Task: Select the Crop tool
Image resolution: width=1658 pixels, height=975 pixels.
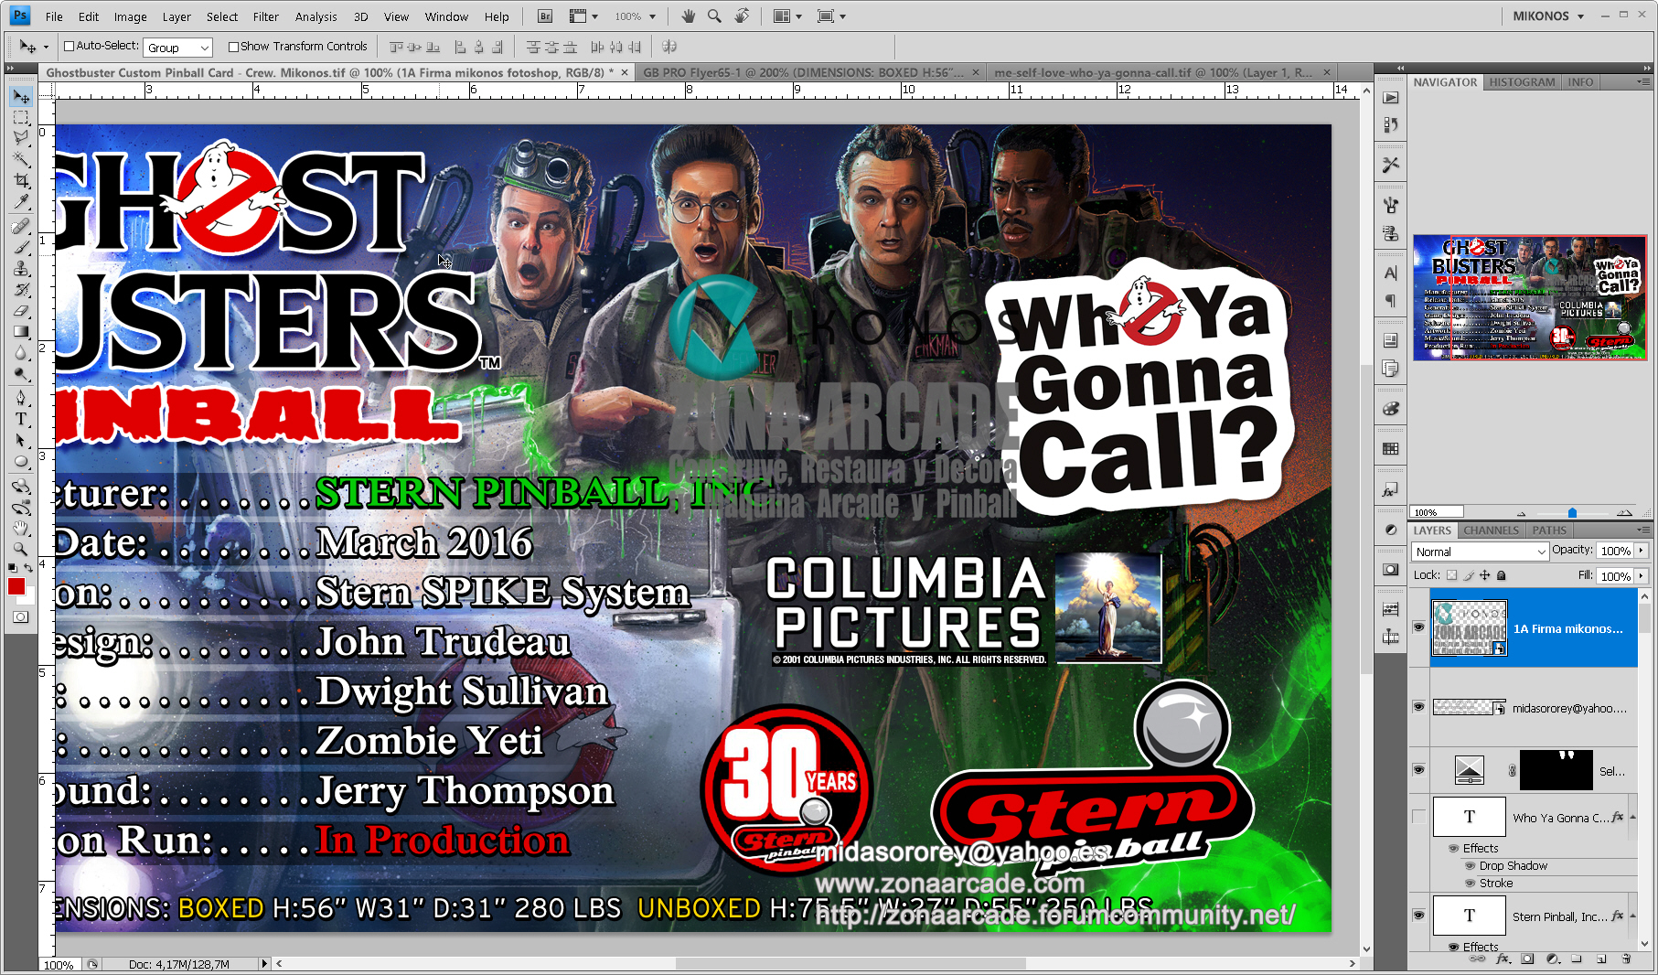Action: [21, 180]
